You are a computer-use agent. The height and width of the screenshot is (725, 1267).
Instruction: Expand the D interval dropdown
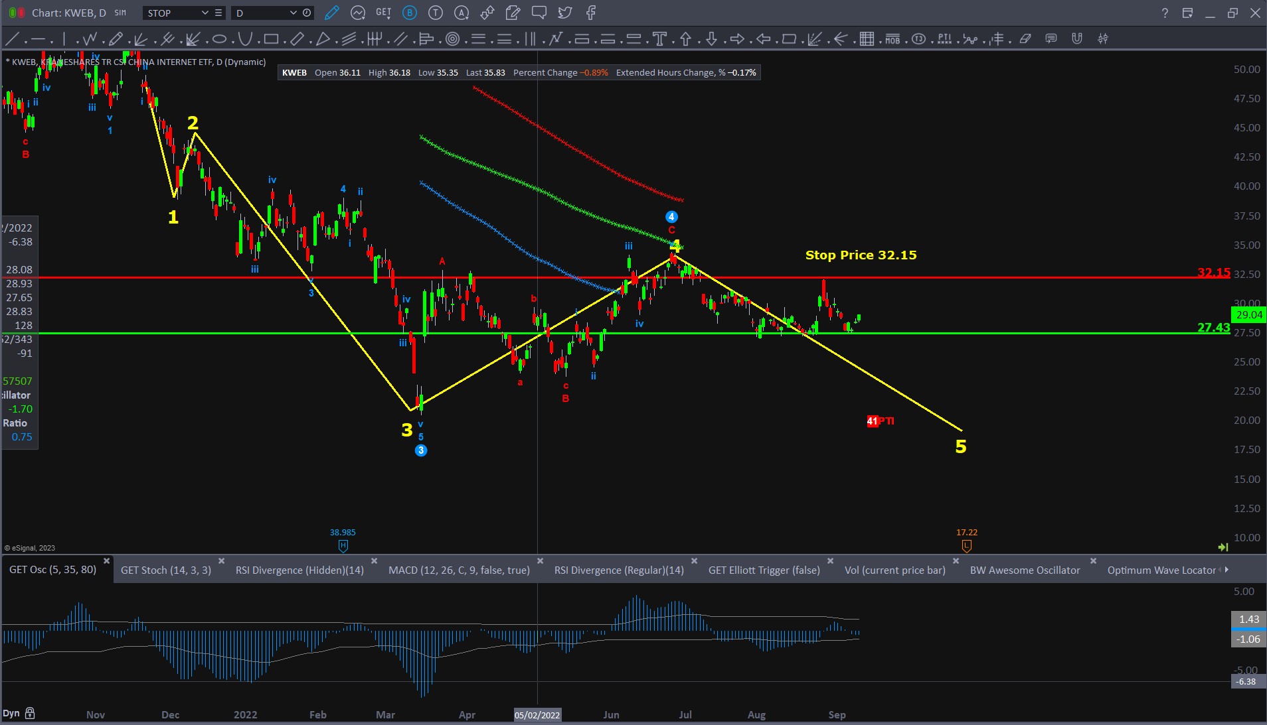[x=293, y=13]
